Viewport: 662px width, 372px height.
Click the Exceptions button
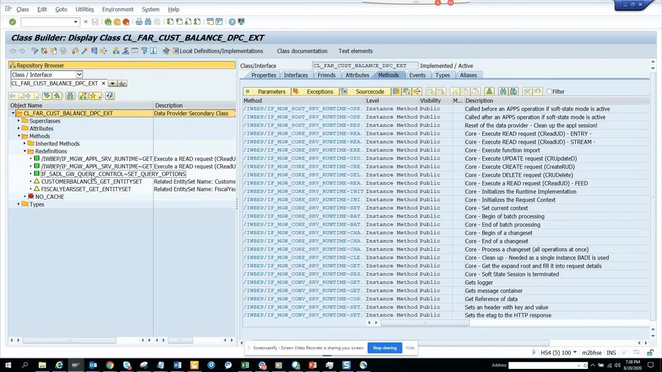click(x=314, y=91)
